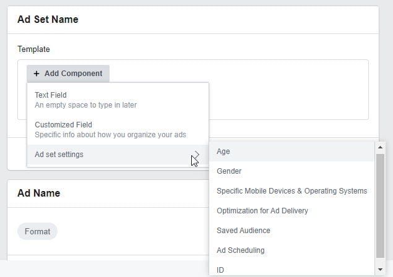Click the submenu's vertical scrollbar thumb
This screenshot has height=277, width=393.
pos(381,204)
